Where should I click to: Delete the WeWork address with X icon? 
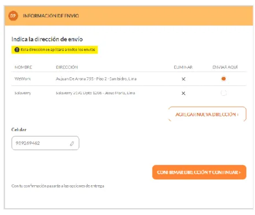183,79
